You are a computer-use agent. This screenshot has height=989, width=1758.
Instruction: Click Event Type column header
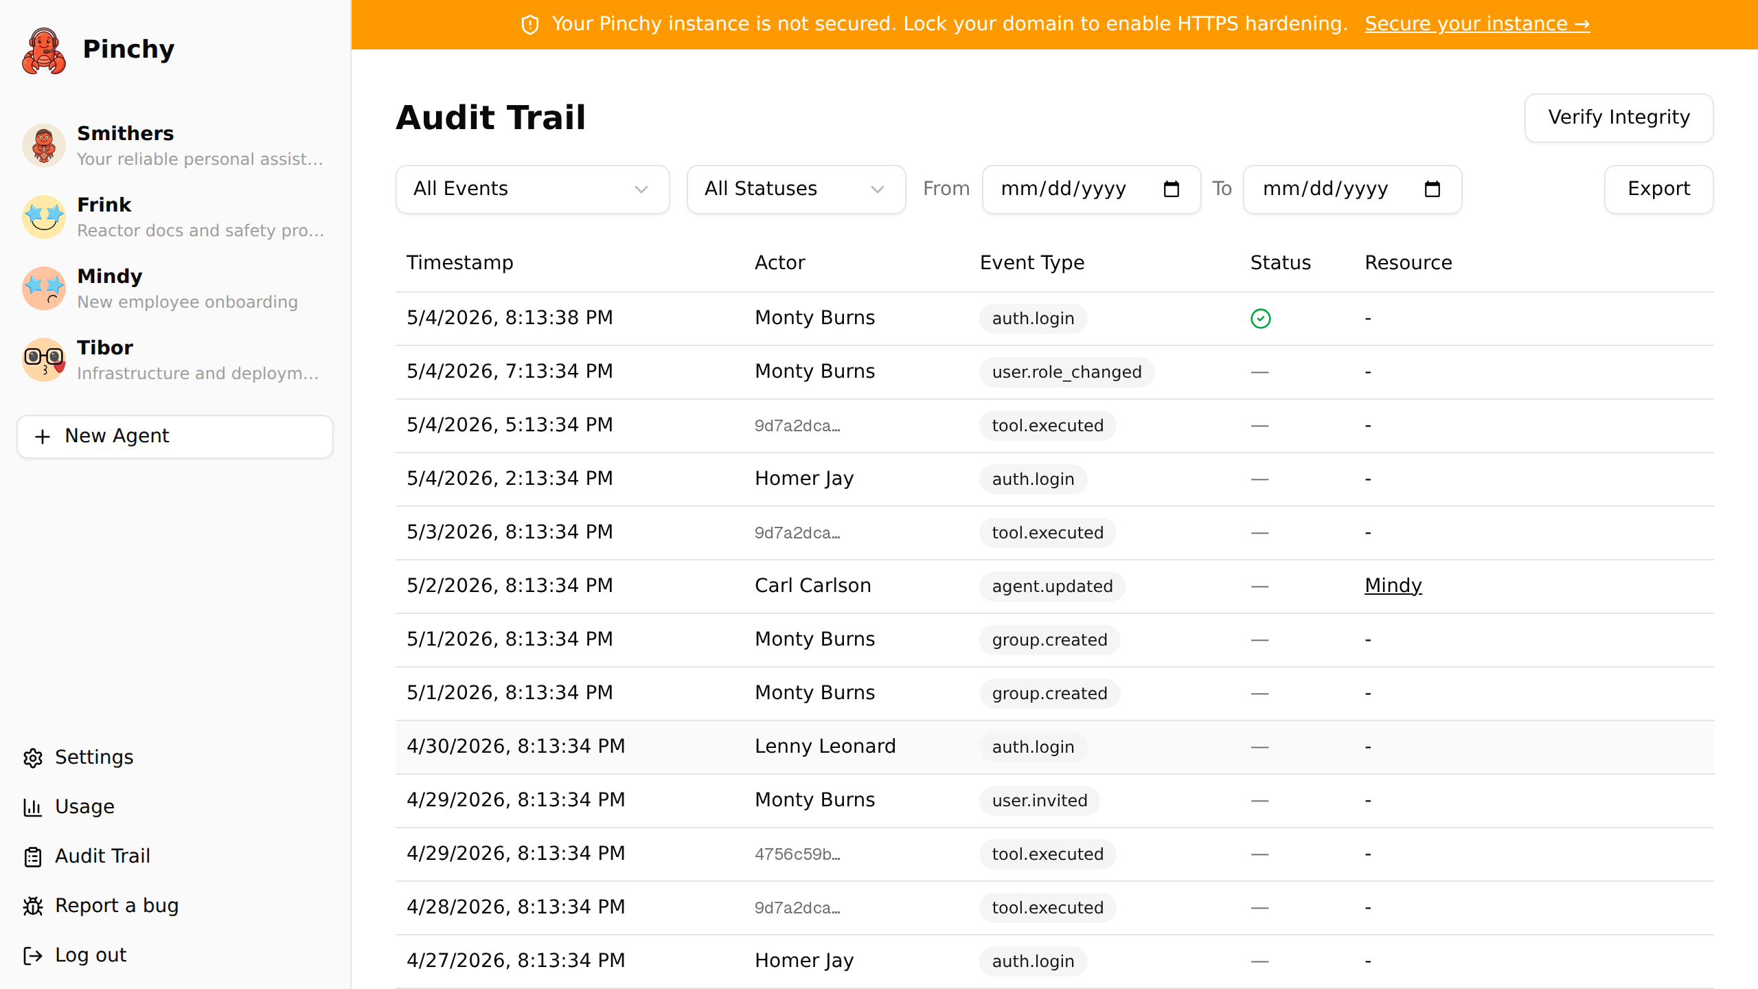pos(1032,262)
